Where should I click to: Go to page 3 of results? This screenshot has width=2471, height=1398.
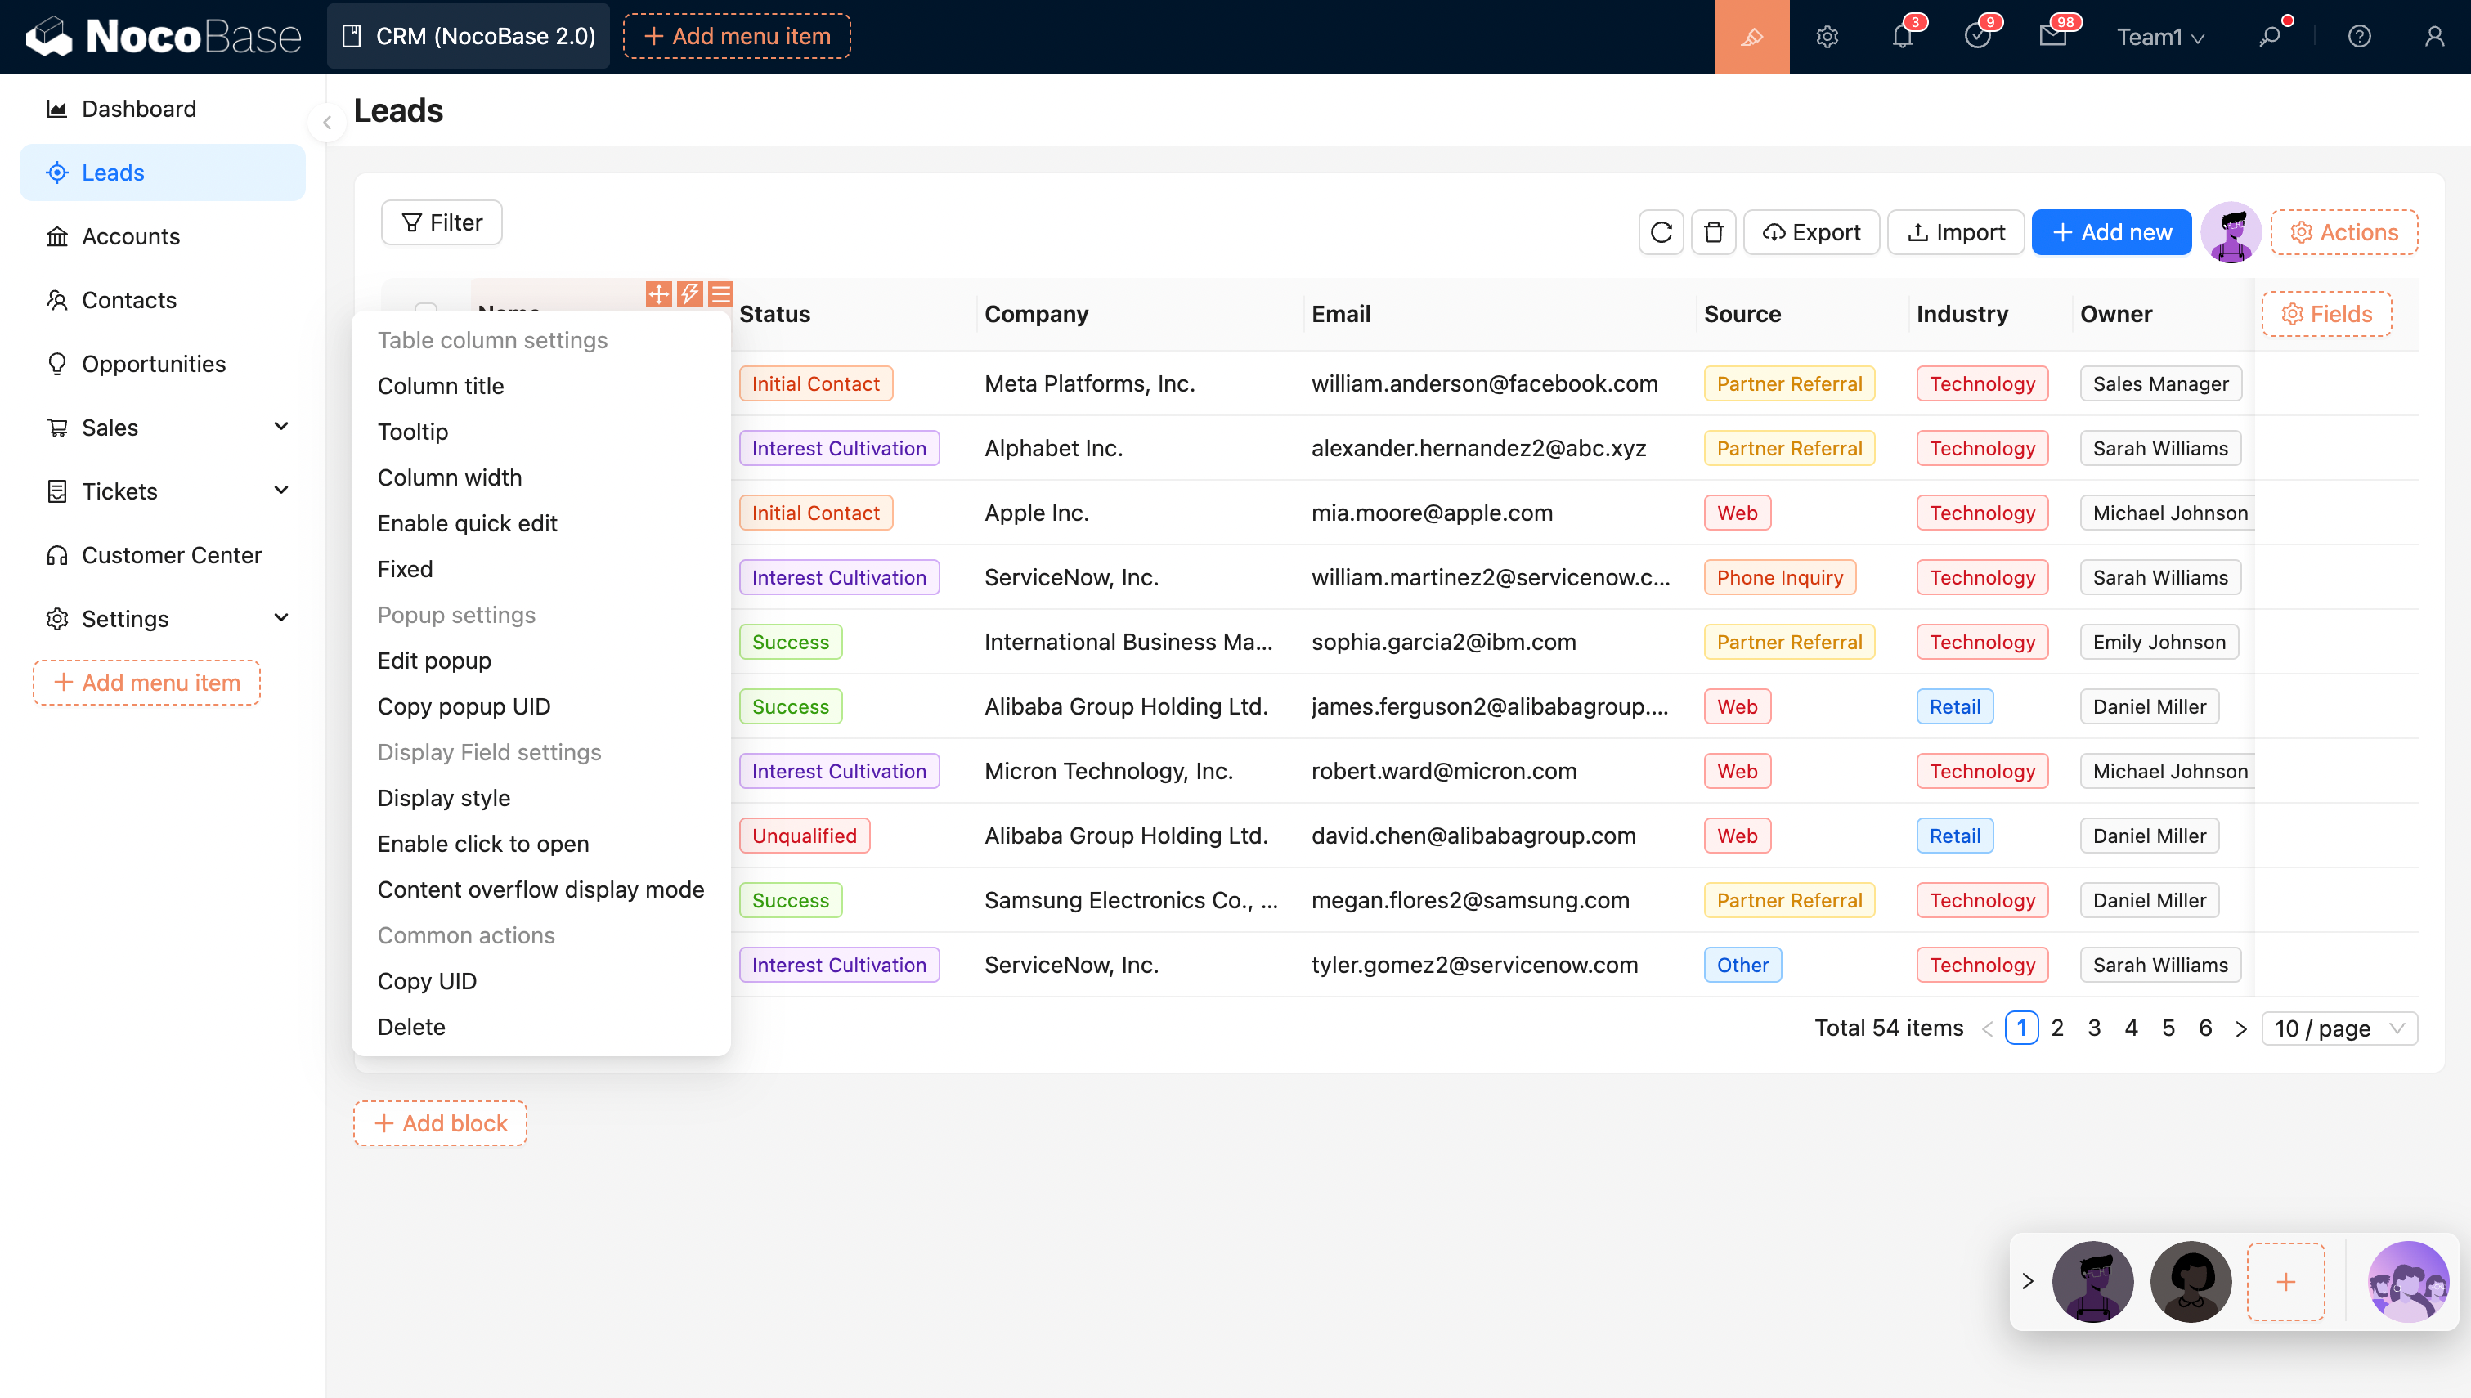2094,1028
